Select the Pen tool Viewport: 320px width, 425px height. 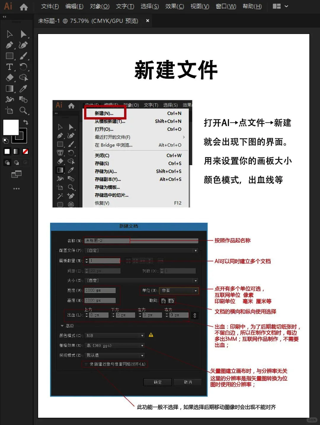(9, 45)
